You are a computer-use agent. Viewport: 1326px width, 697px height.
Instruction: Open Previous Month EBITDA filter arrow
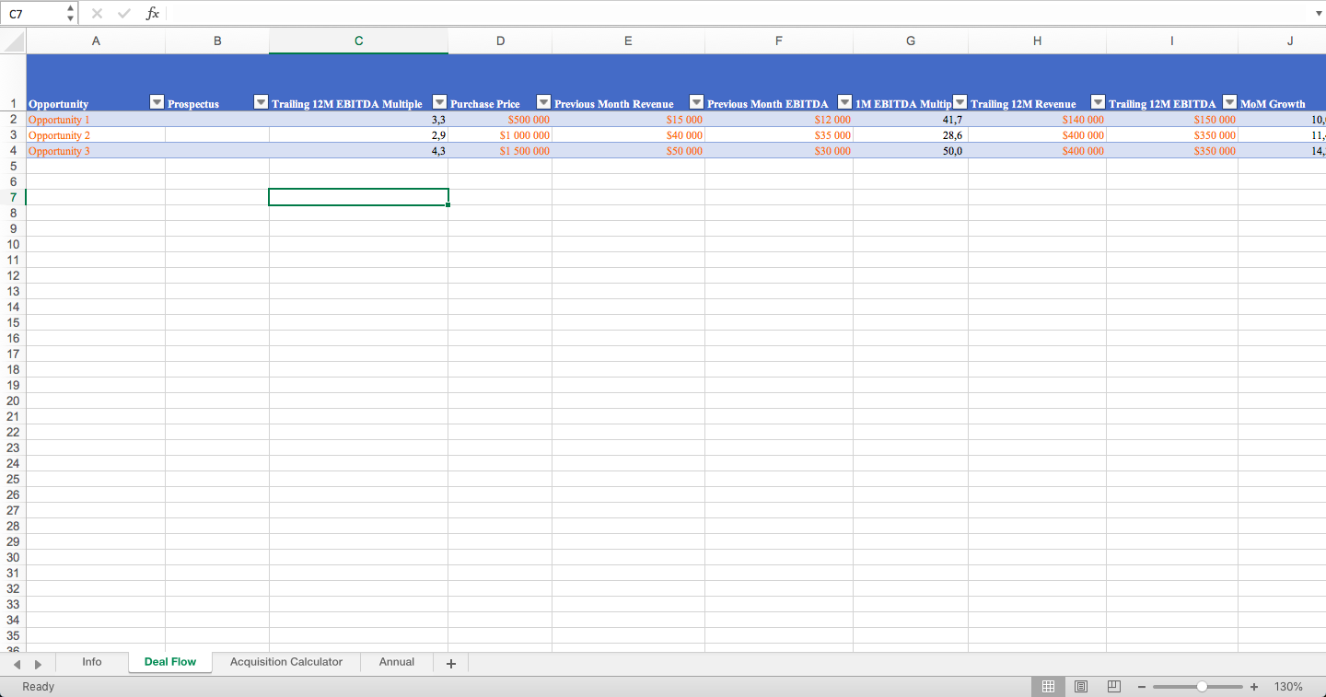click(844, 102)
